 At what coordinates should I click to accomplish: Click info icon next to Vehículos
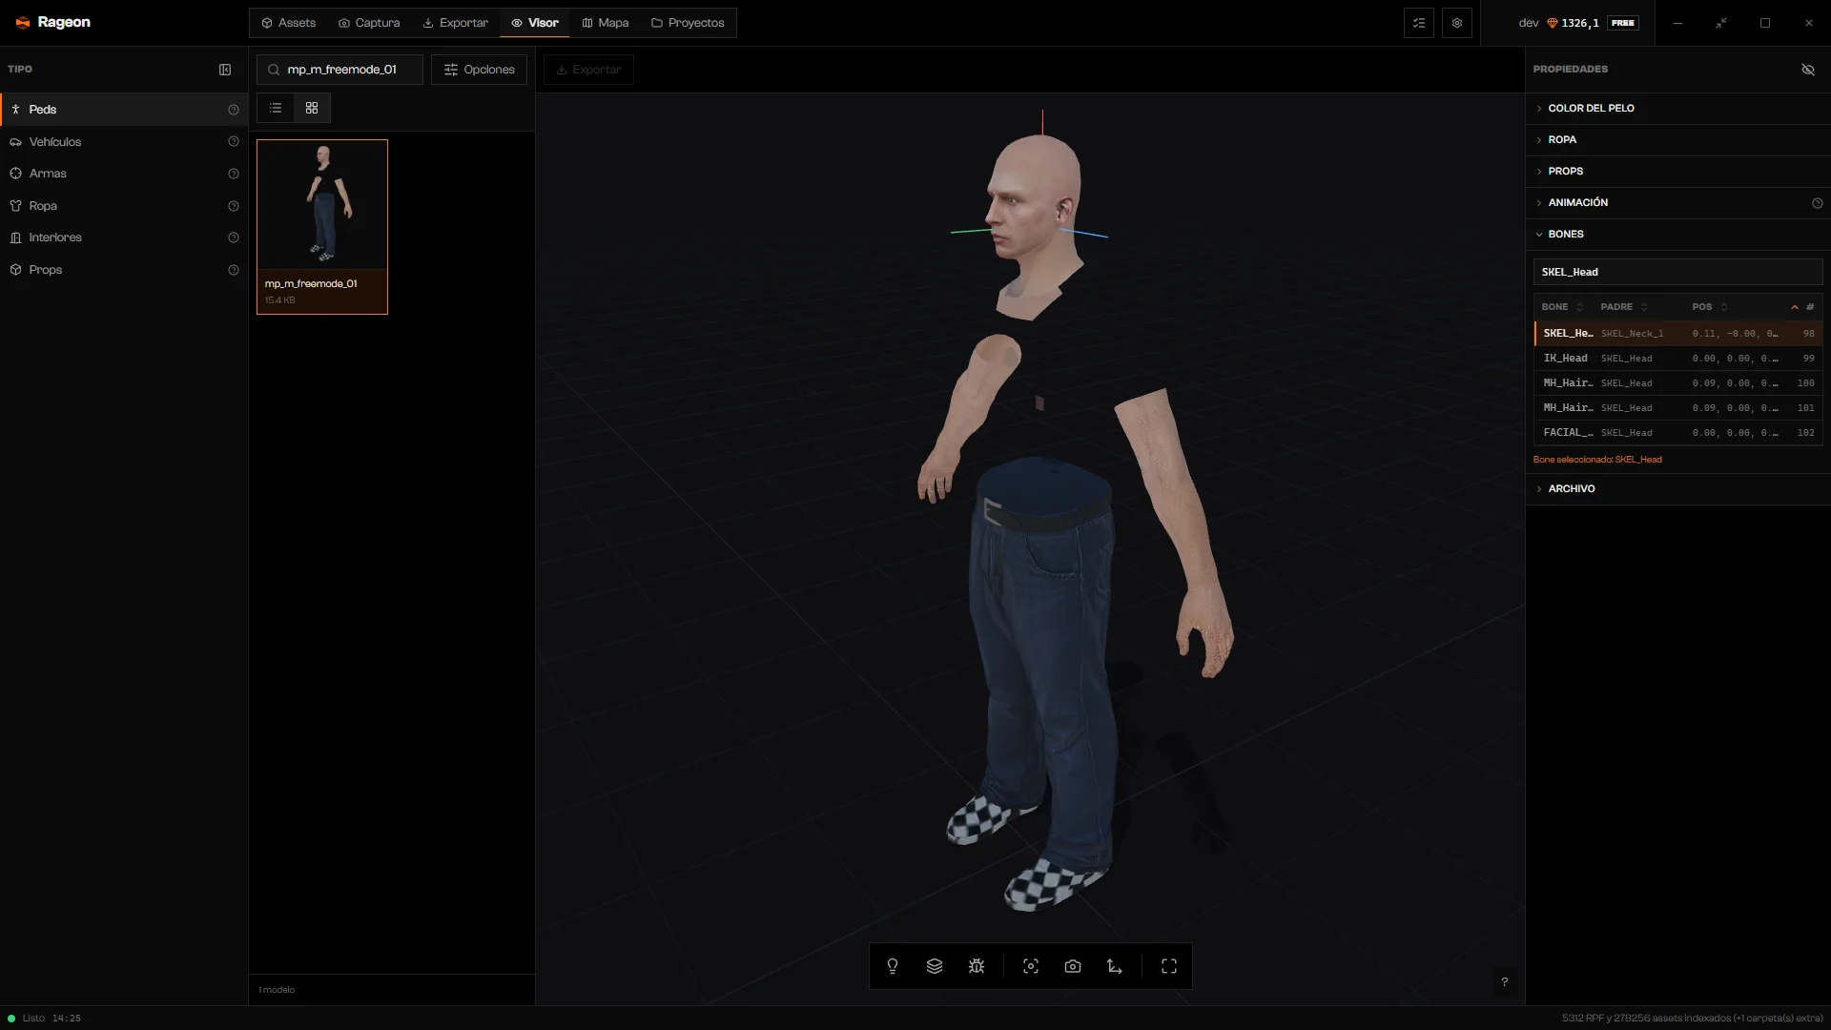pos(234,142)
